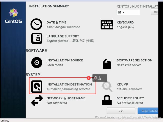Click 'No profile selected' text
Screen dimensions: 163x122
point(130,103)
